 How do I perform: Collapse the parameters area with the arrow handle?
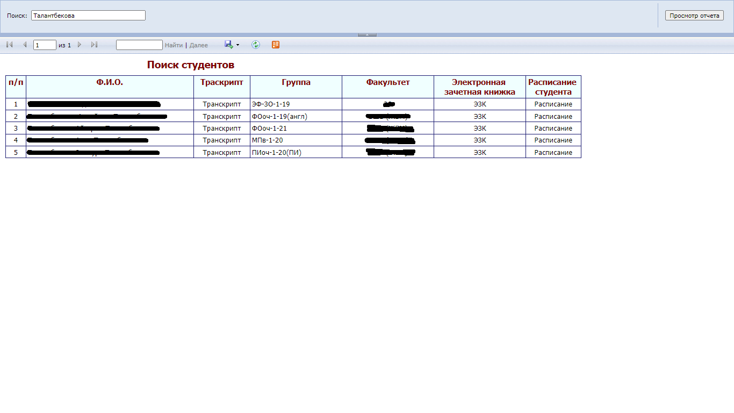point(367,34)
